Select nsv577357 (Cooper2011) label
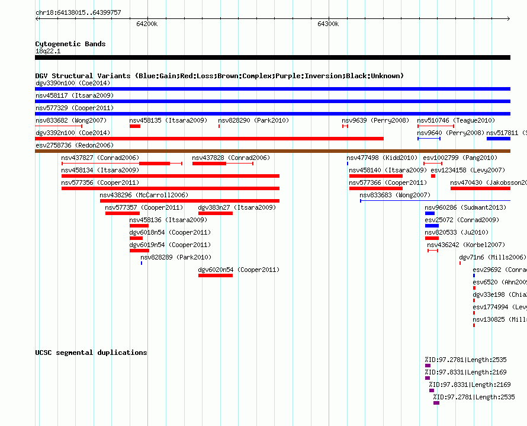Image resolution: width=527 pixels, height=426 pixels. (144, 207)
